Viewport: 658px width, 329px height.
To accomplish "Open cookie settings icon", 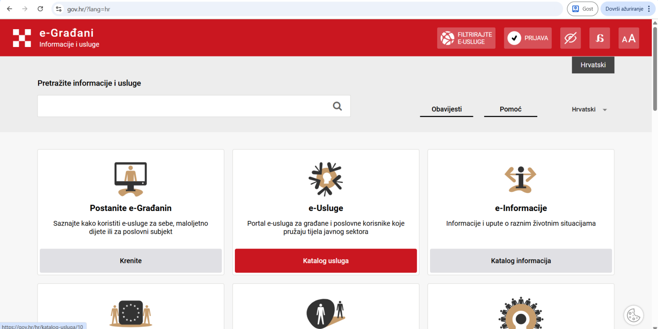I will (634, 315).
